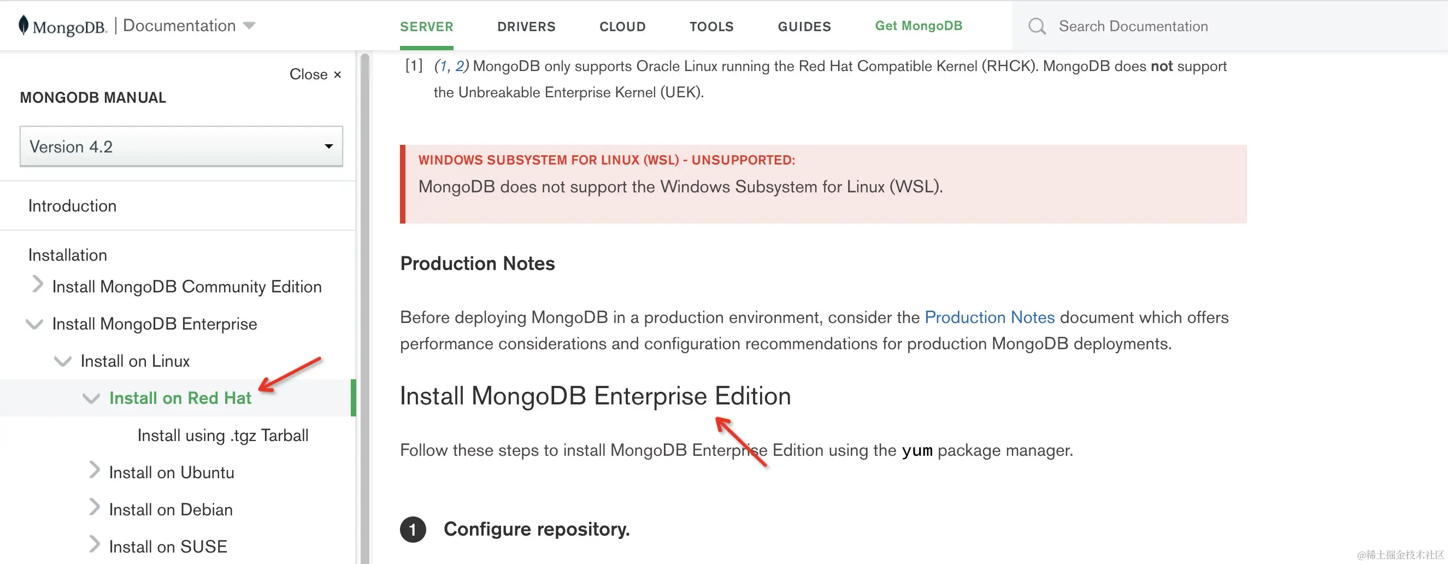Collapse the Install on Linux chevron
1448x564 pixels.
point(62,361)
